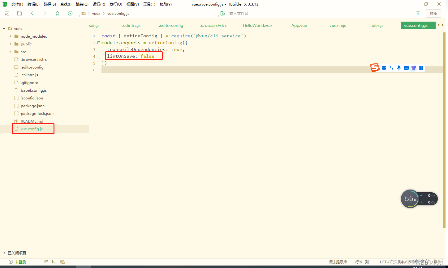Click the Sogou skin shirt icon
This screenshot has height=268, width=448.
coord(414,68)
